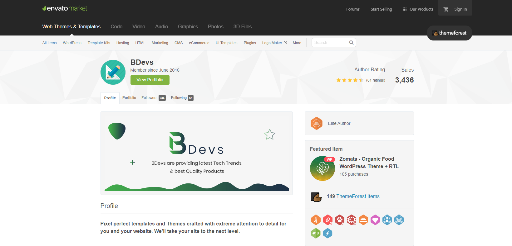Click the Envato Market logo
The height and width of the screenshot is (246, 512).
(x=65, y=8)
